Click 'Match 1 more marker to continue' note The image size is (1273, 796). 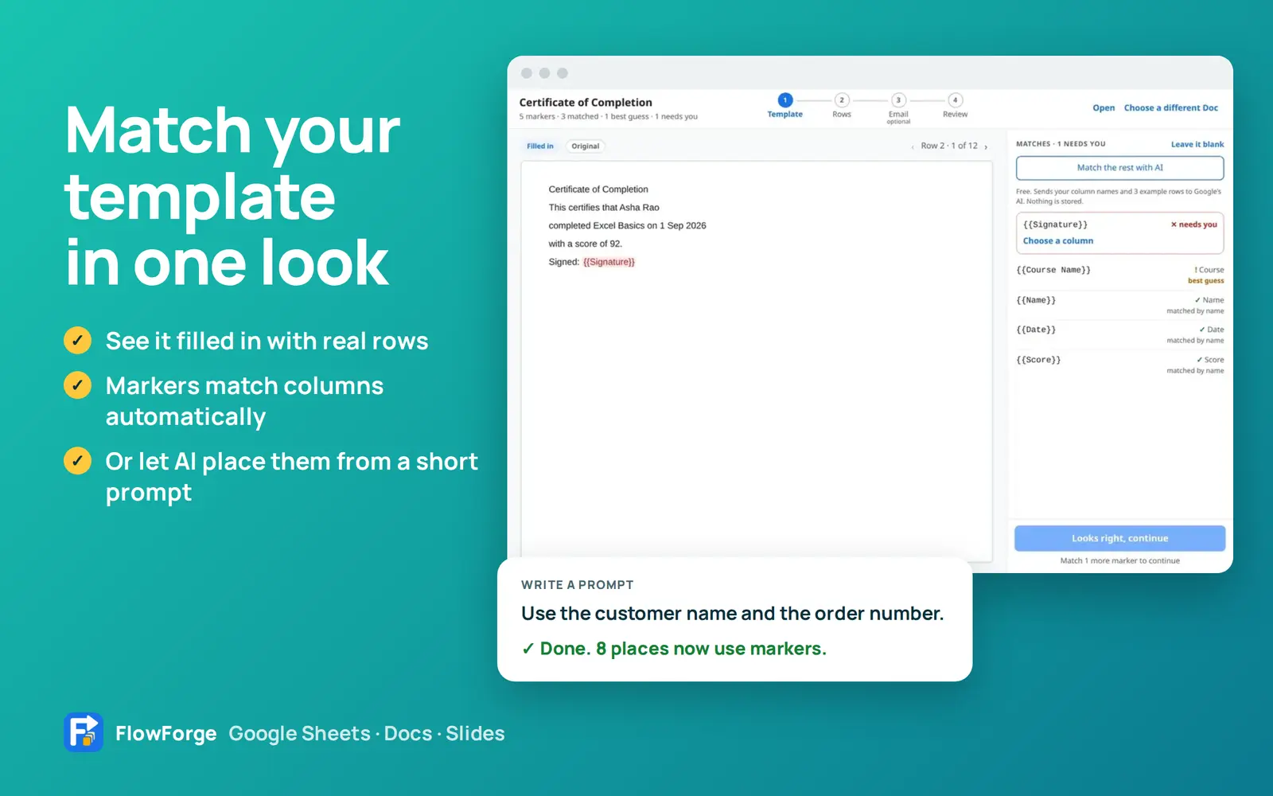coord(1119,561)
